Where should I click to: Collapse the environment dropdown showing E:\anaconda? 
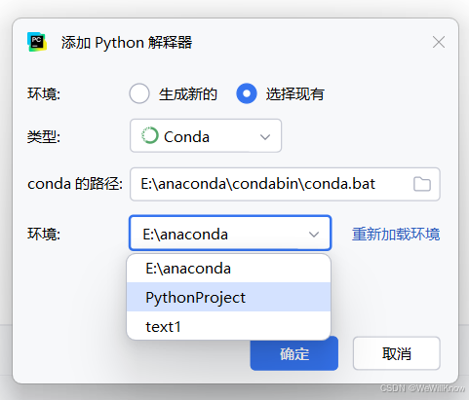(x=230, y=233)
